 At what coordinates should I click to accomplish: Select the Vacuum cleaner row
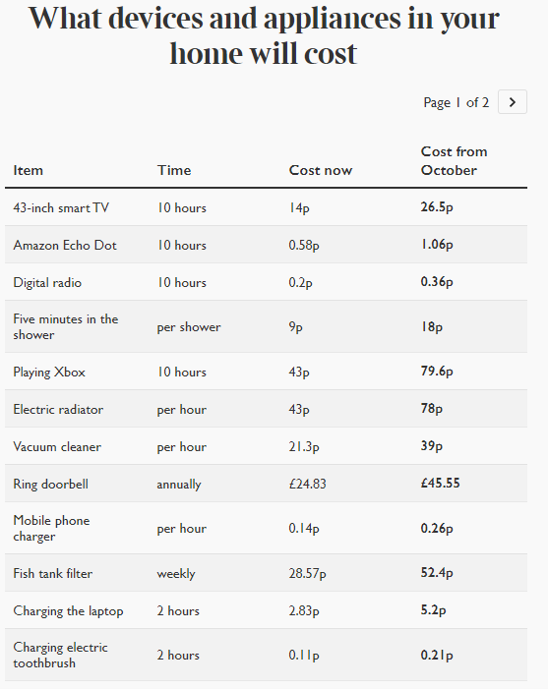(x=266, y=446)
